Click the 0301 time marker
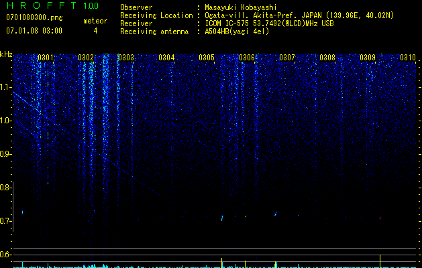422x268 pixels. click(x=45, y=58)
